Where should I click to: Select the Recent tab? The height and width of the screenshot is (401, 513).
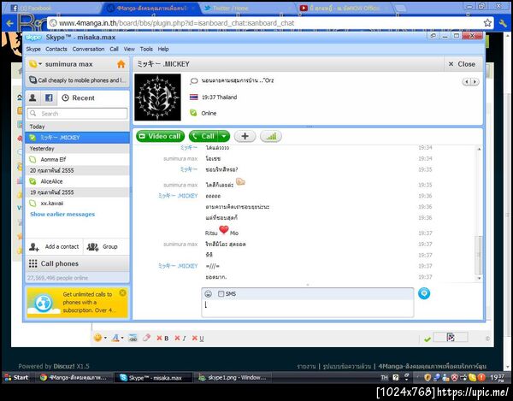tap(78, 97)
